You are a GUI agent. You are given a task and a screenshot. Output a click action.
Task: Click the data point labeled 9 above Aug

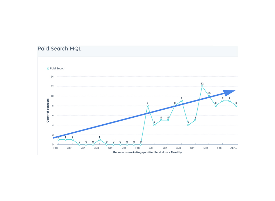182,101
